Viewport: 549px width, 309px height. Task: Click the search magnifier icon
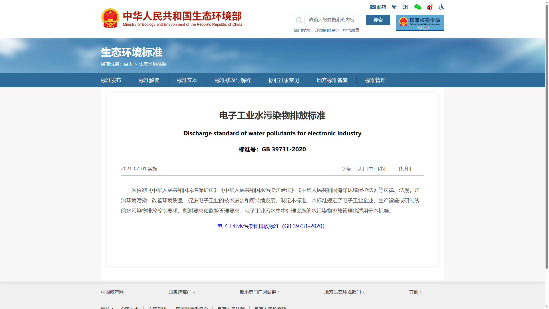[299, 20]
